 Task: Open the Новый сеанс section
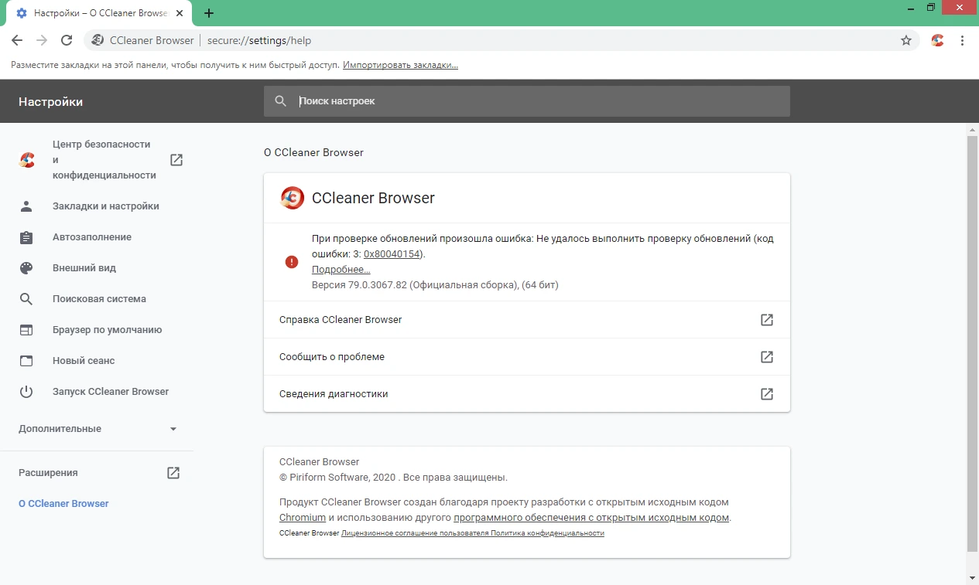coord(97,361)
